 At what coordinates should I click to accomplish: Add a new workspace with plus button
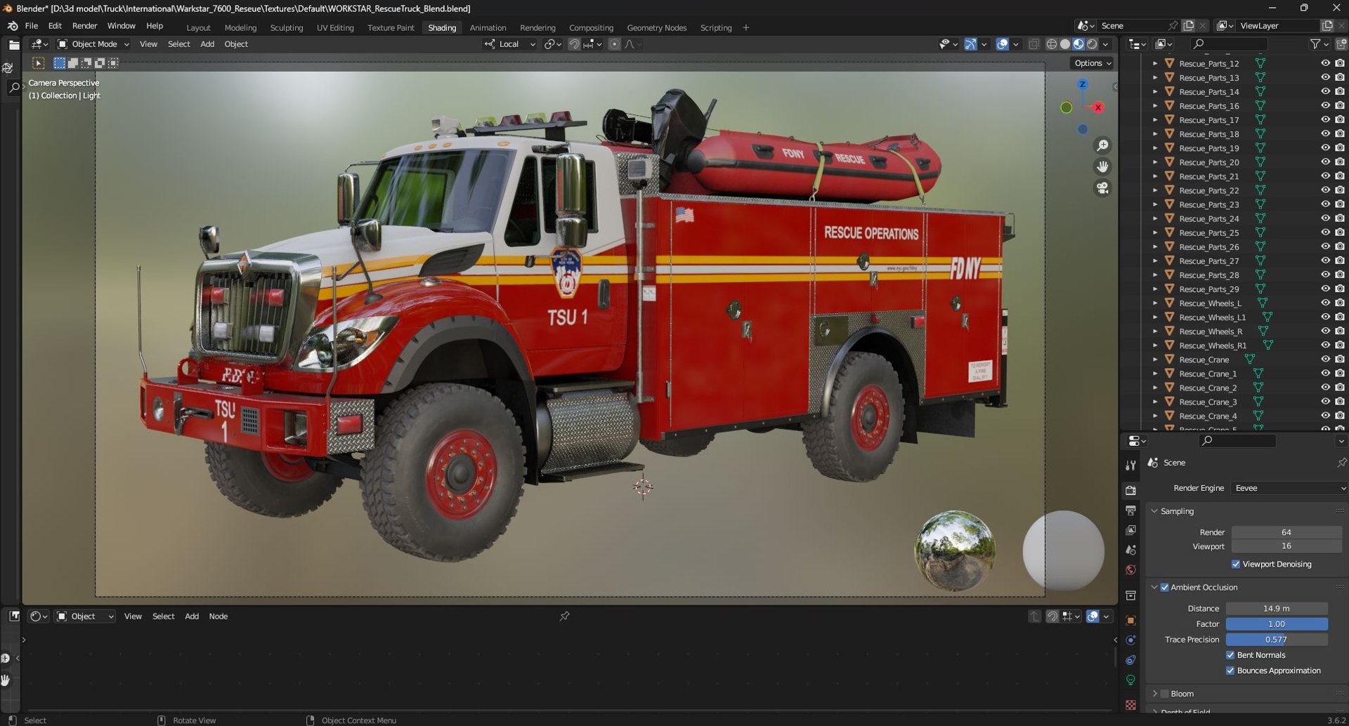click(x=745, y=28)
